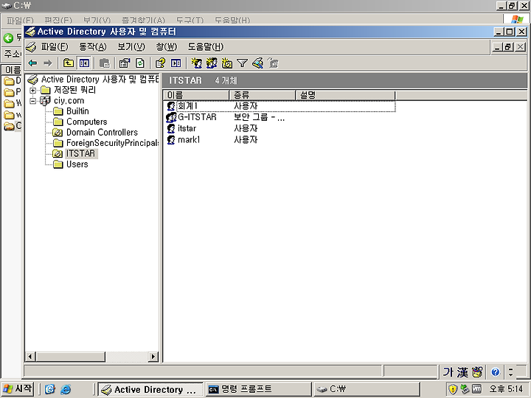Select the 회계1 user row
This screenshot has width=531, height=398.
(281, 106)
